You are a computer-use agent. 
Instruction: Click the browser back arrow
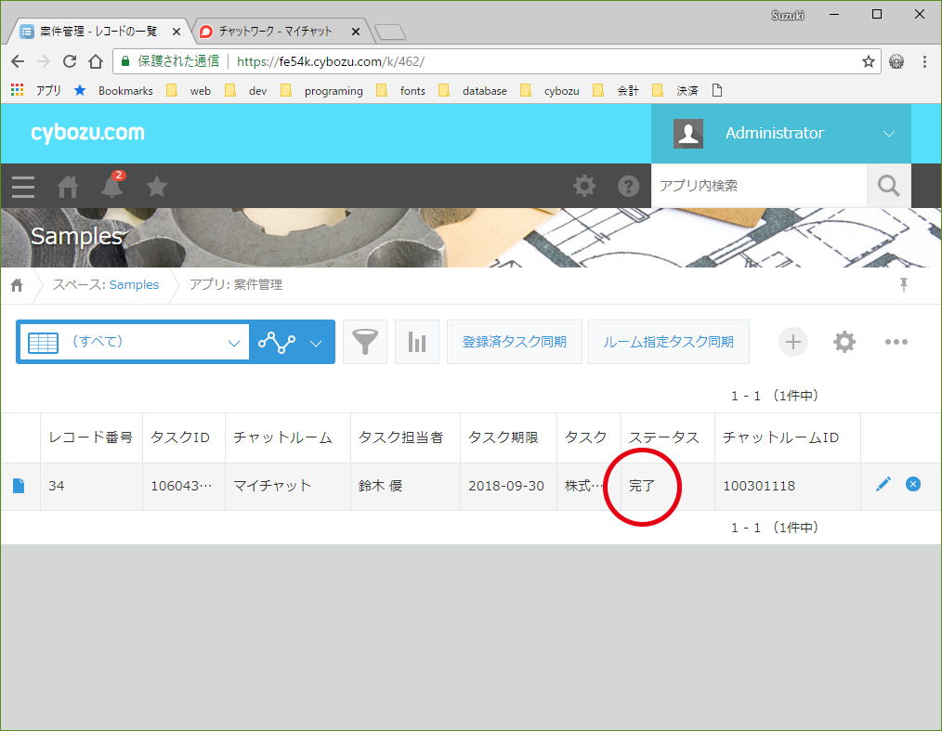click(18, 61)
